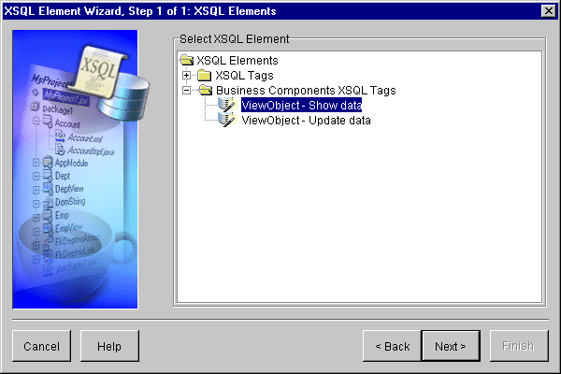561x374 pixels.
Task: Cancel the wizard
Action: point(41,346)
